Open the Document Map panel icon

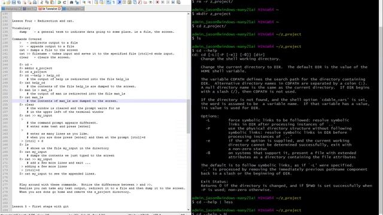pos(129,2)
